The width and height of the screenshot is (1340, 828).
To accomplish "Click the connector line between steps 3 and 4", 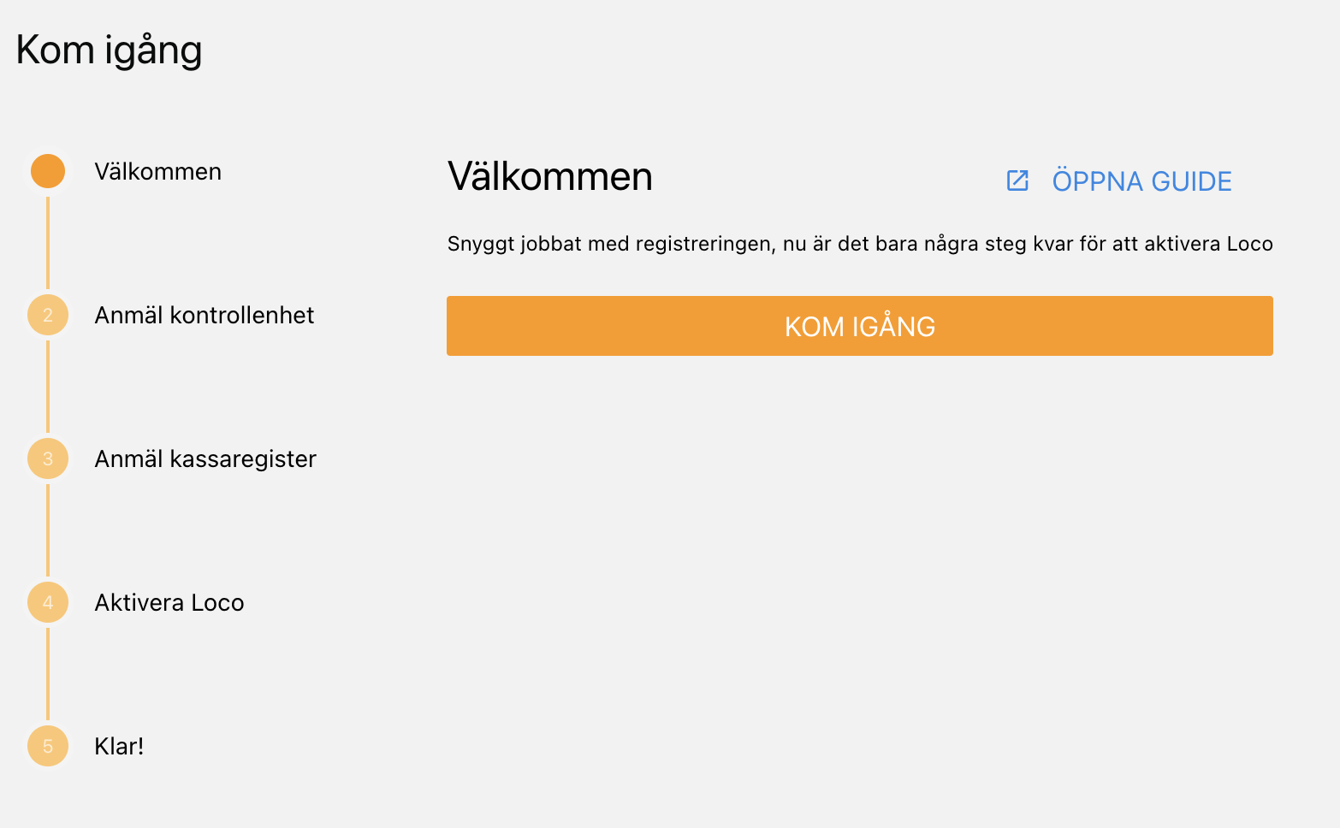I will click(x=48, y=530).
